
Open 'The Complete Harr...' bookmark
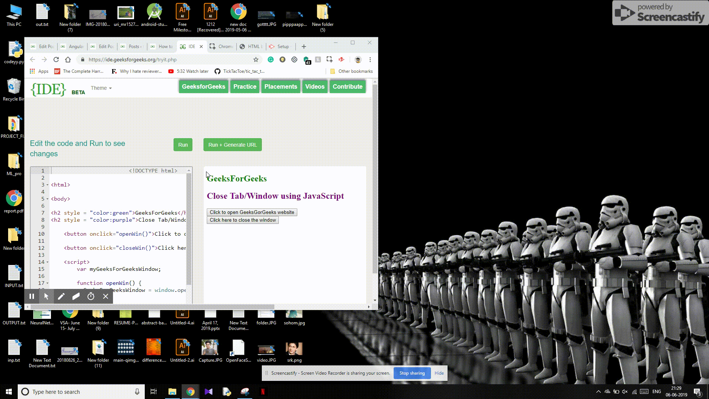click(79, 71)
